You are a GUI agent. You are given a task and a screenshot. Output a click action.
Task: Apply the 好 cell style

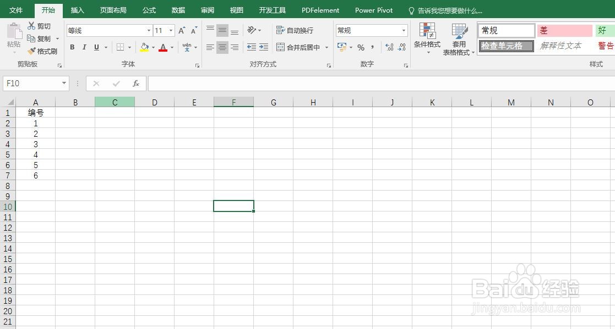pyautogui.click(x=602, y=30)
